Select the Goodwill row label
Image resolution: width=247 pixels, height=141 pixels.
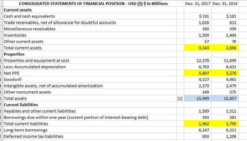coord(13,79)
